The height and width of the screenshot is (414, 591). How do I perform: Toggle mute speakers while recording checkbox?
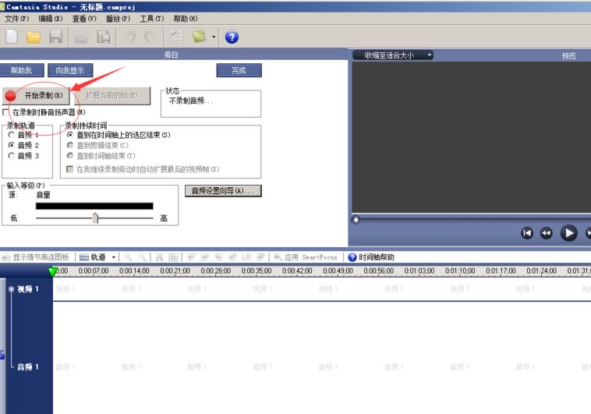[x=5, y=112]
